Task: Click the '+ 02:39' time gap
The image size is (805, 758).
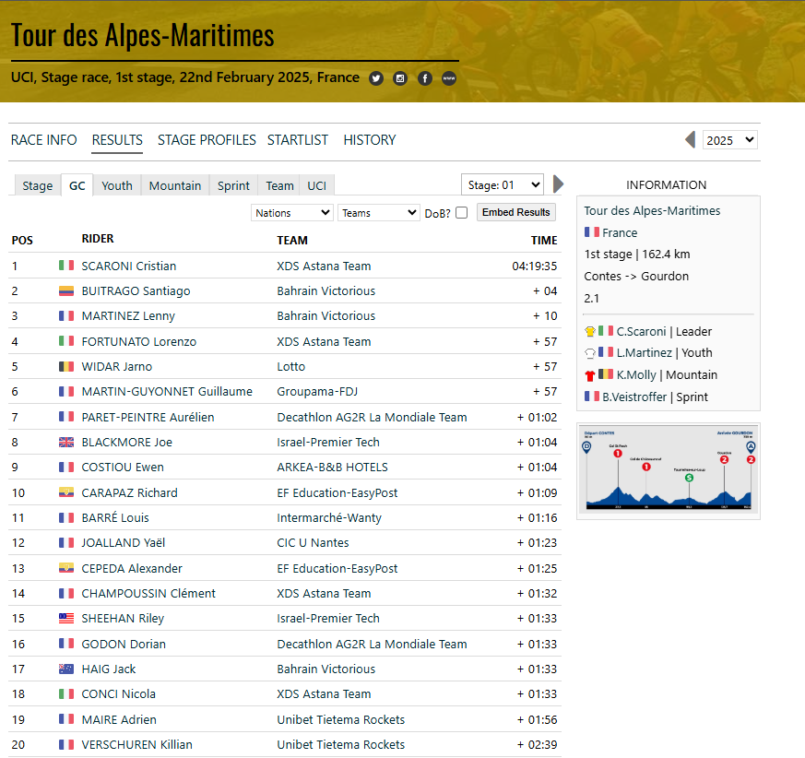Action: 537,745
